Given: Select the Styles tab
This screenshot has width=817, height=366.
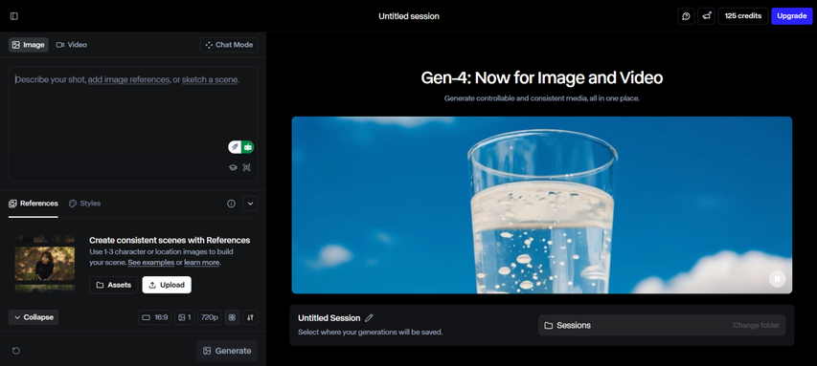Looking at the screenshot, I should [x=84, y=204].
